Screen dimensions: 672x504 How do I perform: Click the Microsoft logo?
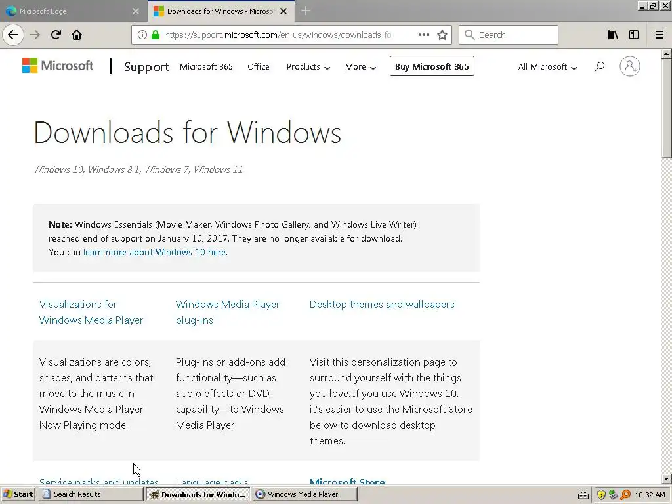(58, 66)
